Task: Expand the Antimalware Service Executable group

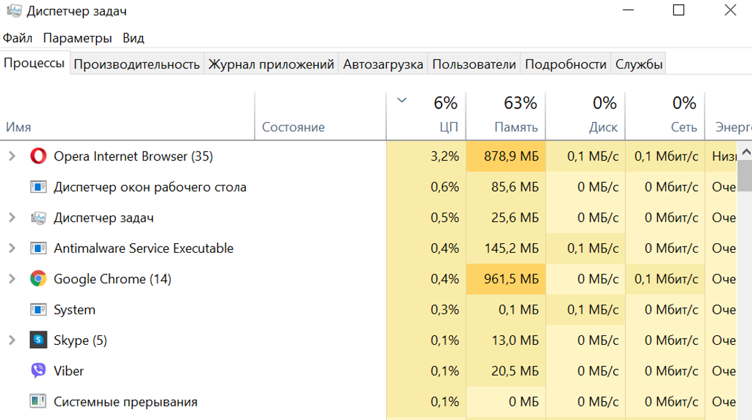Action: 12,249
